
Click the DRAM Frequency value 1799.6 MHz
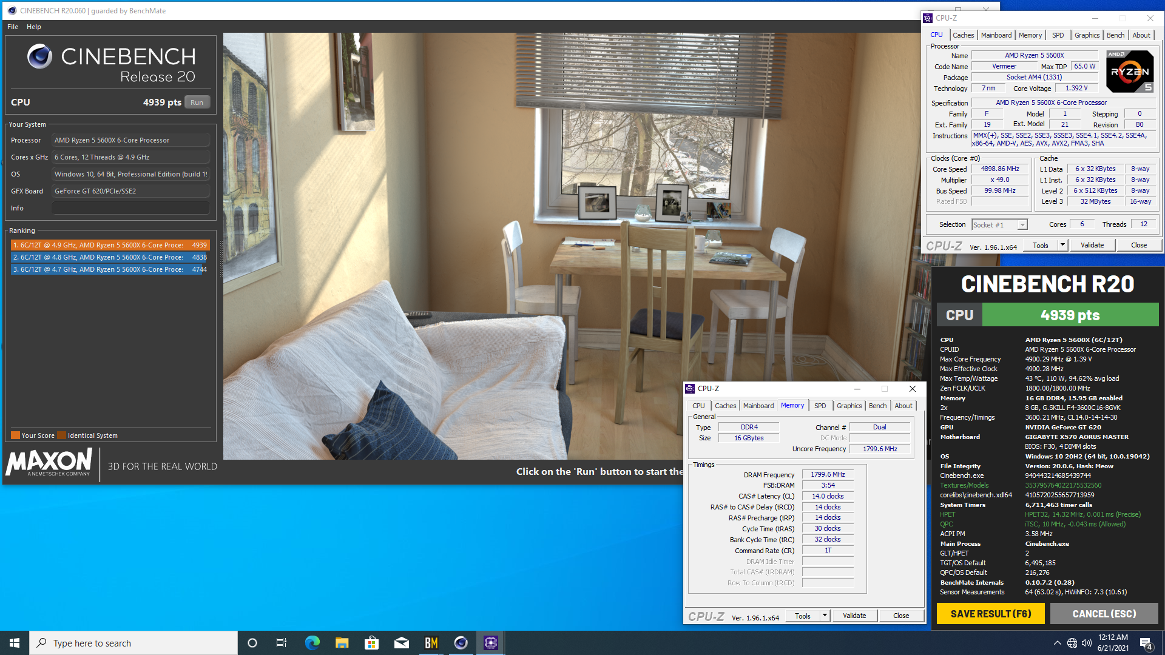click(828, 475)
